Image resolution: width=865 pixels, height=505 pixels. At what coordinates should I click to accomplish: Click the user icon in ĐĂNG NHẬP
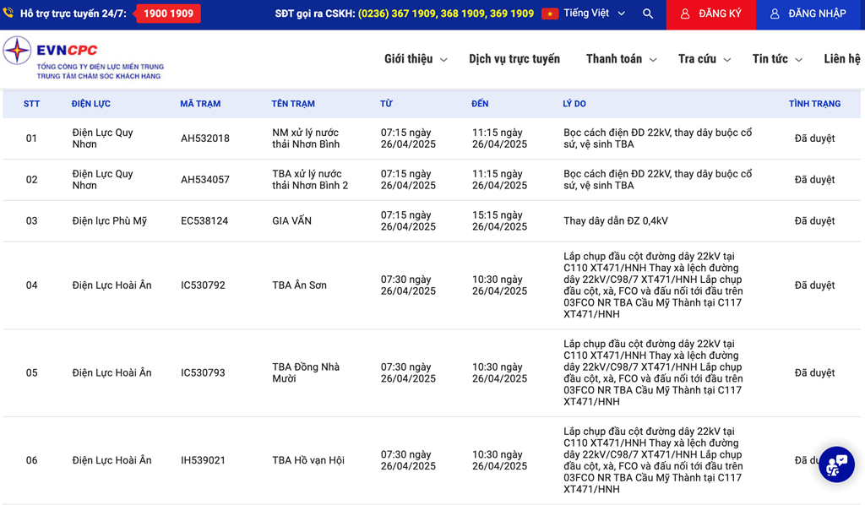tap(775, 14)
